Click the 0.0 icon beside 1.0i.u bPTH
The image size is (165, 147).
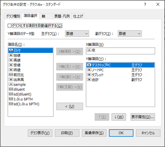click(x=11, y=99)
